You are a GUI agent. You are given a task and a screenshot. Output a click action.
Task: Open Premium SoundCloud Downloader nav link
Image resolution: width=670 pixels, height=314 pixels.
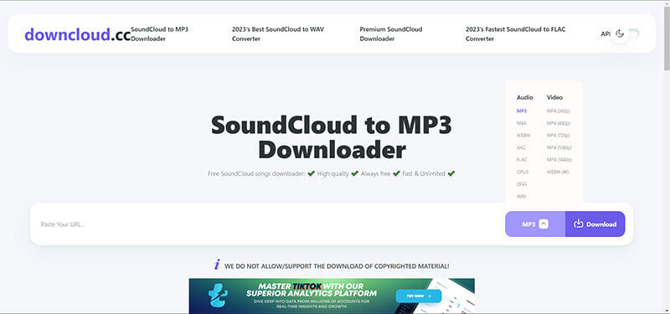(x=390, y=33)
